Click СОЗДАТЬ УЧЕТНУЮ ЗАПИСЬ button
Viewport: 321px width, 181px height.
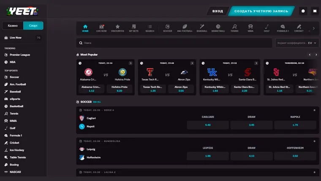(x=261, y=11)
